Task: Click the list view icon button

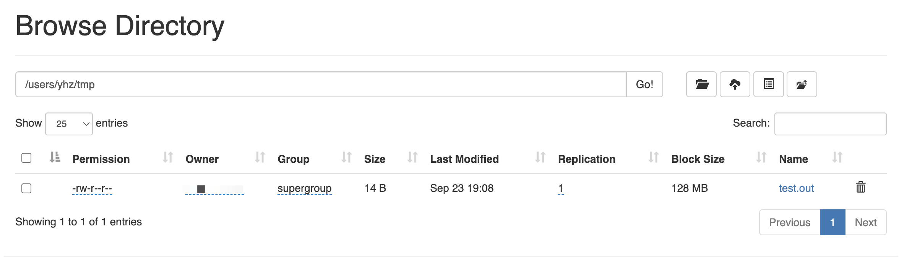Action: point(768,84)
